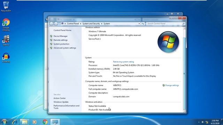The width and height of the screenshot is (223, 125).
Task: Click the Windows 7 Ultimate text
Action: tap(97, 32)
